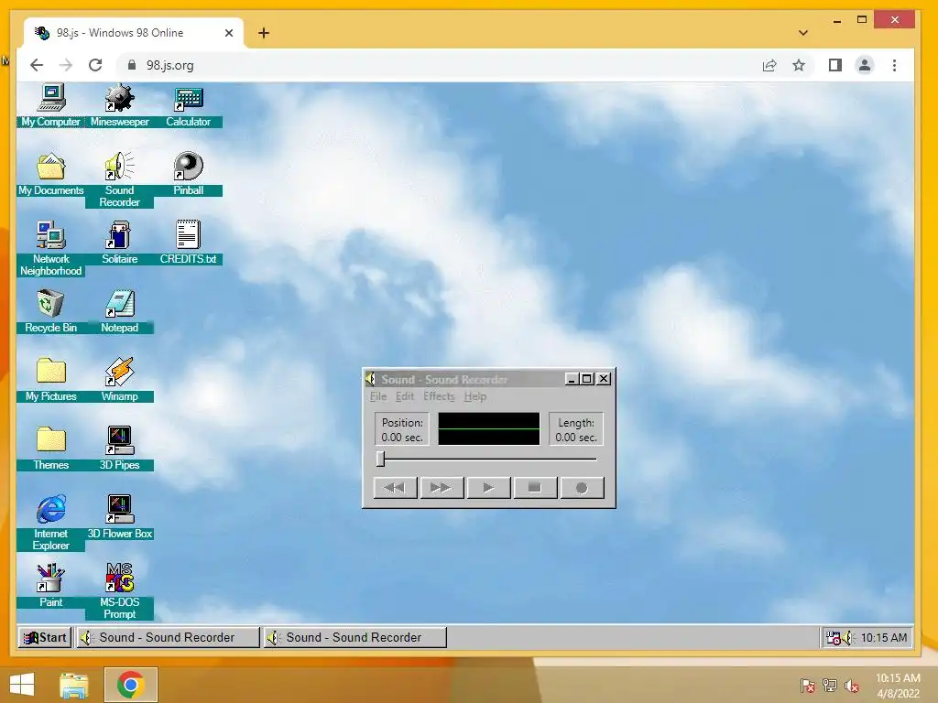Click the Record button in Sound Recorder
938x703 pixels.
coord(582,488)
